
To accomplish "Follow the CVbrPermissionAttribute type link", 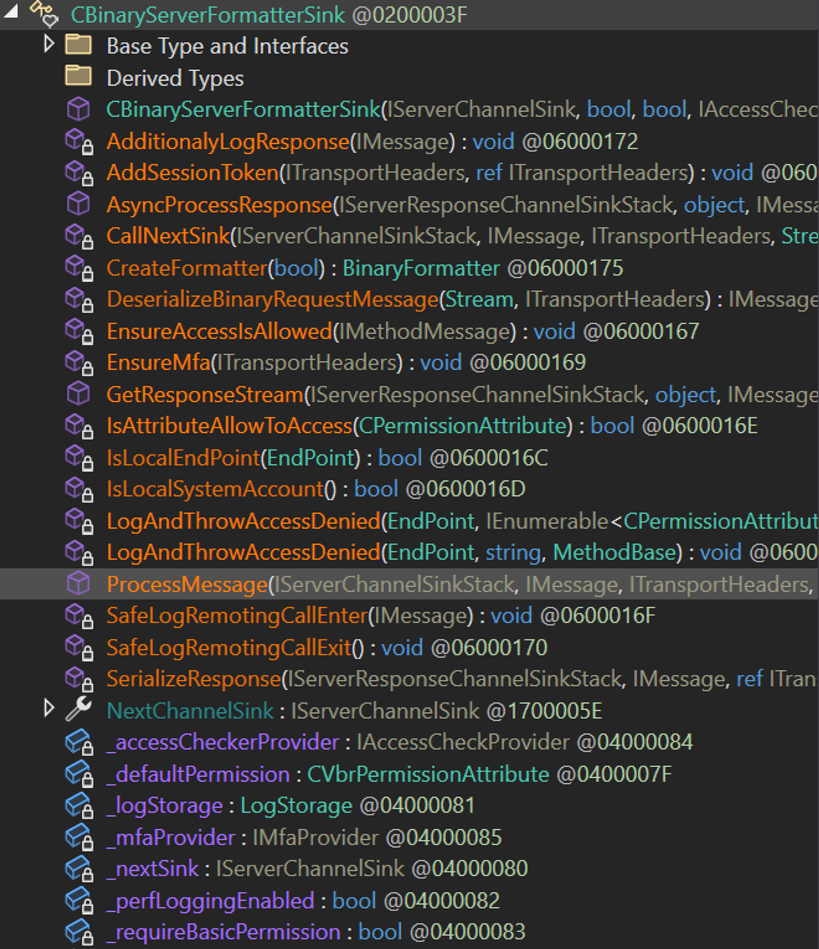I will click(428, 775).
